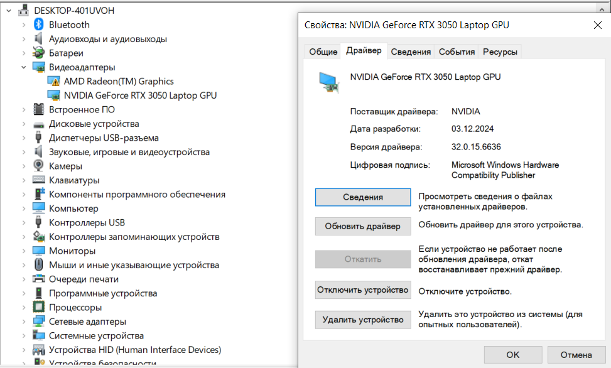
Task: Collapse the DESKTOP-401UVOH root node
Action: (9, 11)
